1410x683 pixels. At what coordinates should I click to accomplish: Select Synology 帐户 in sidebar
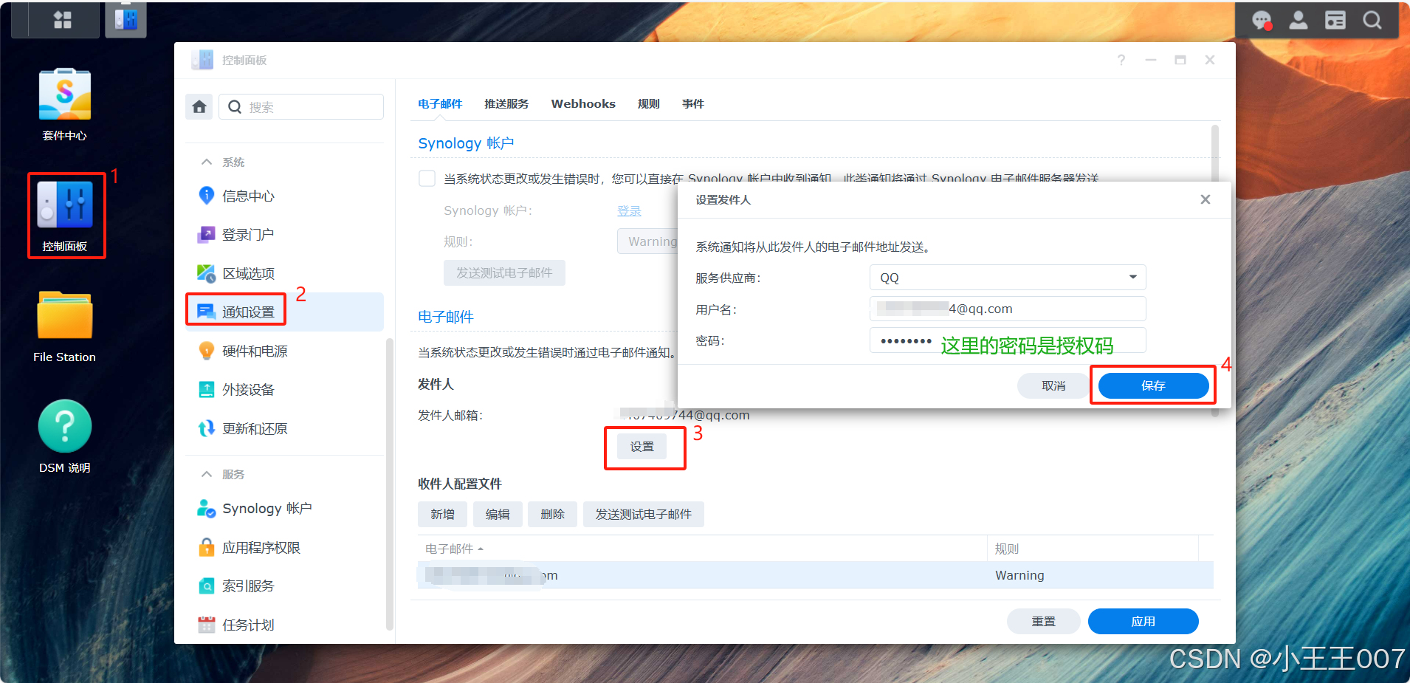284,508
